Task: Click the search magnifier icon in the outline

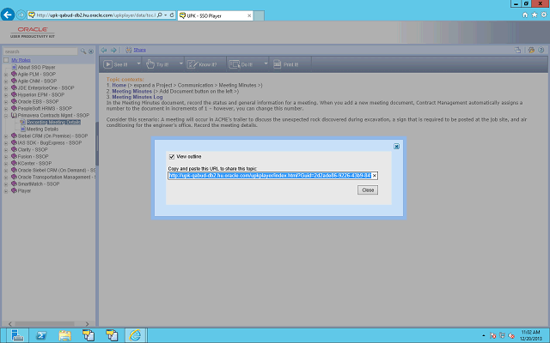Action: click(83, 51)
